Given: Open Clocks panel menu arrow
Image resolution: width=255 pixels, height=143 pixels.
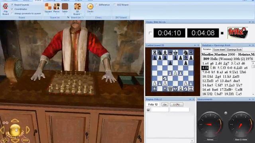Looking at the screenshot, I should (250, 22).
